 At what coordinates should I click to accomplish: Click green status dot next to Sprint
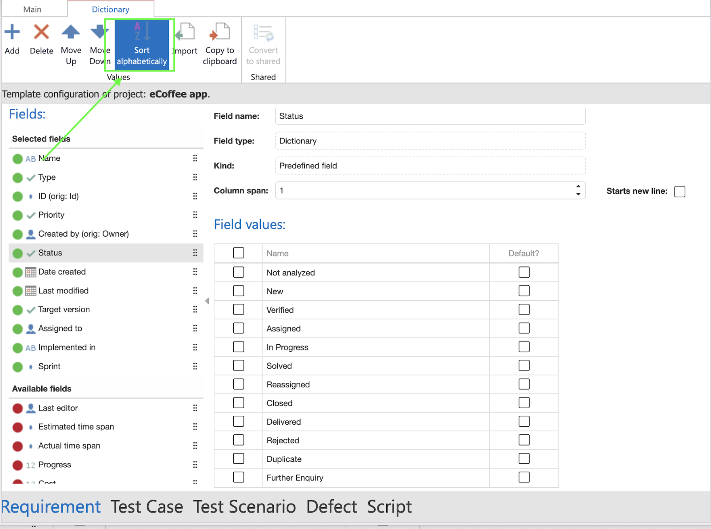[x=18, y=367]
